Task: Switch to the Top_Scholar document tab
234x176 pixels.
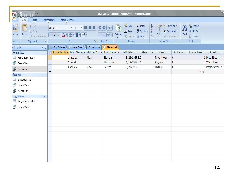Action: (58, 47)
